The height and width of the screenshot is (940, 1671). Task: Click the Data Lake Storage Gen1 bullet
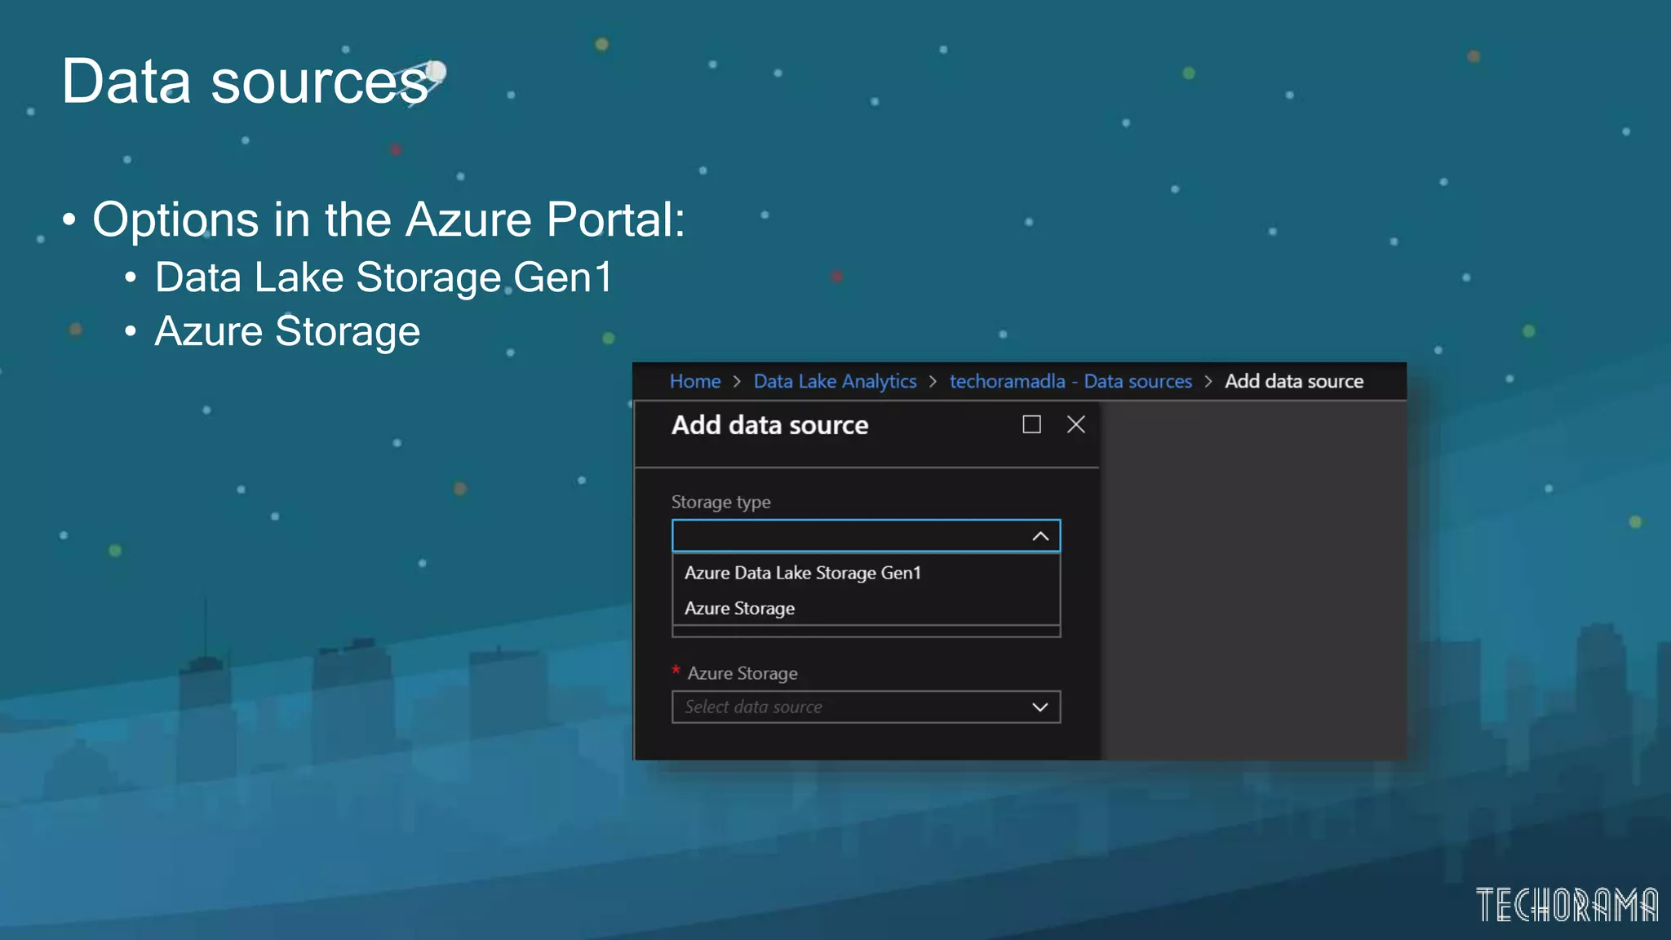tap(383, 277)
